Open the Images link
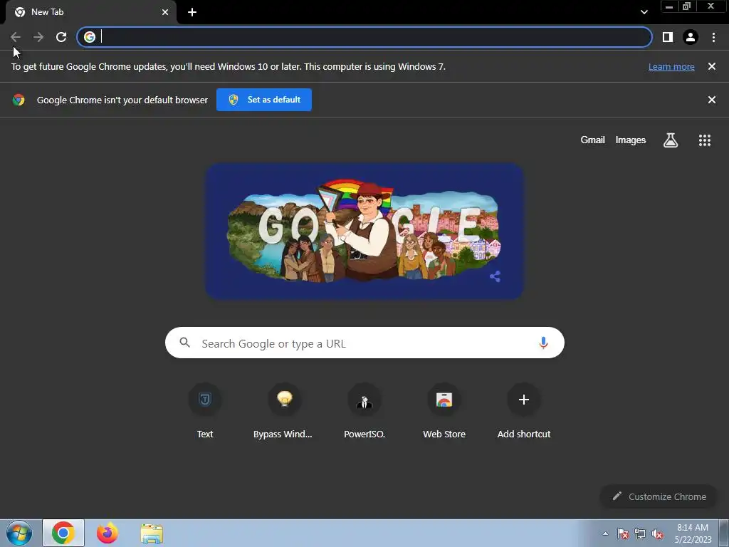The height and width of the screenshot is (547, 729). pyautogui.click(x=631, y=140)
